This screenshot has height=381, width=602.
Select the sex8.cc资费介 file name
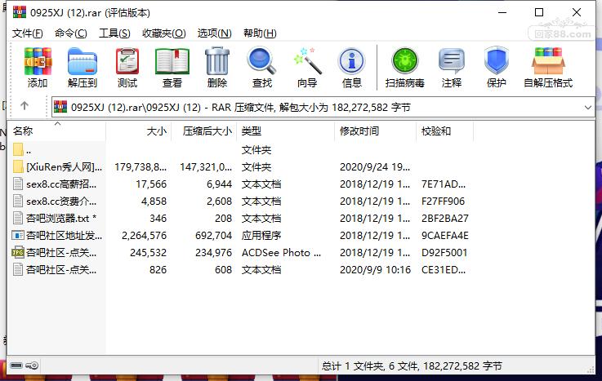click(x=61, y=202)
